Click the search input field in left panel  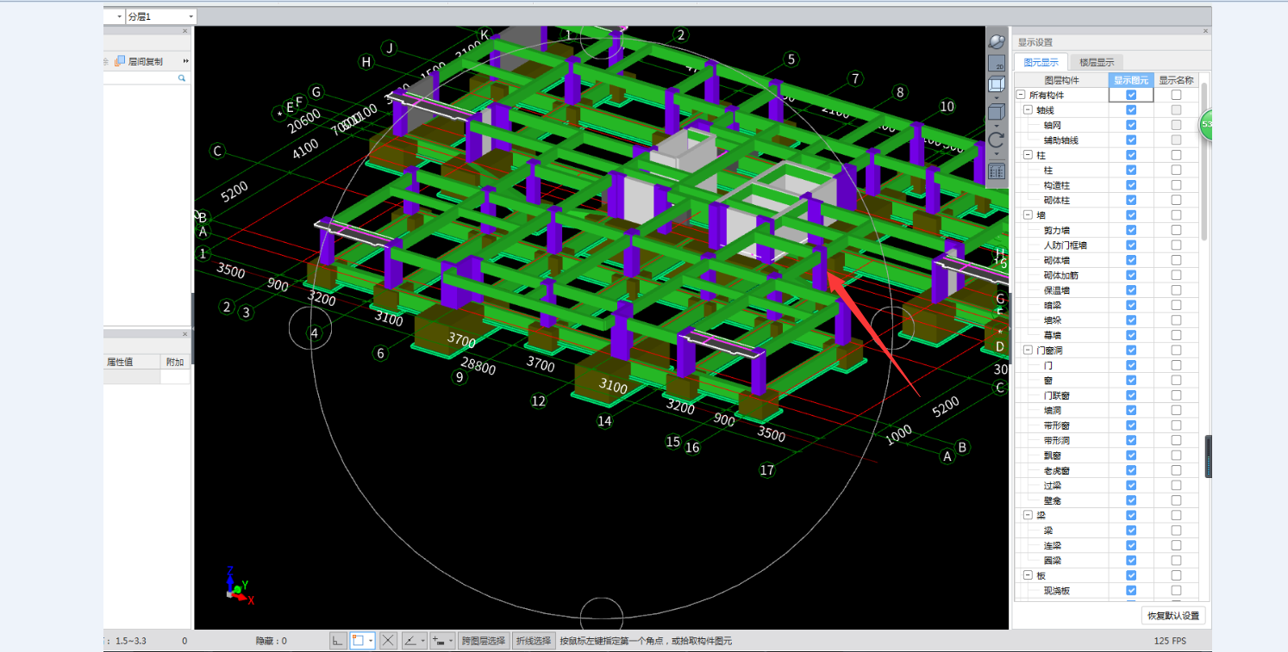coord(141,78)
